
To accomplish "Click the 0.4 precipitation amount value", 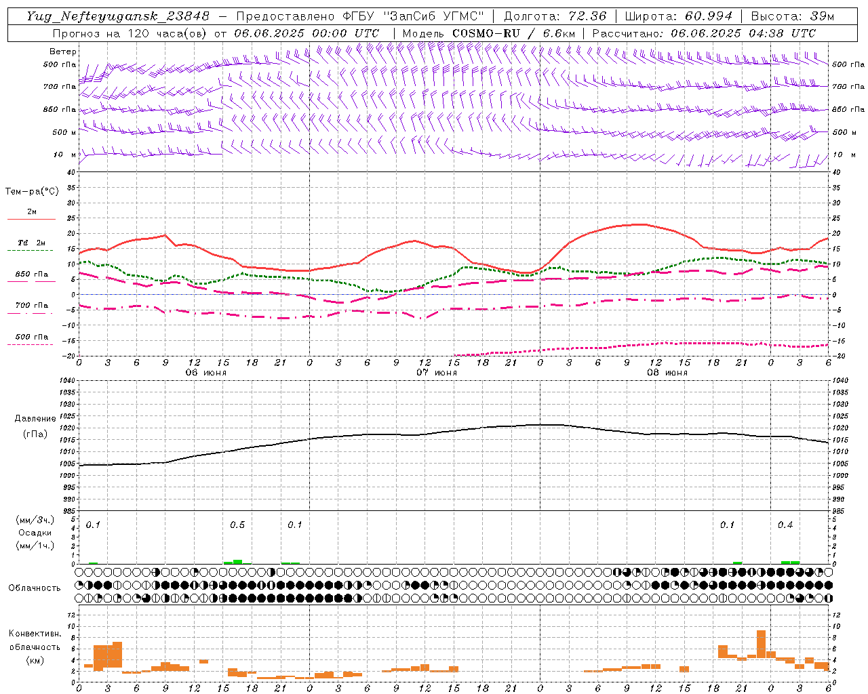I will pos(785,525).
